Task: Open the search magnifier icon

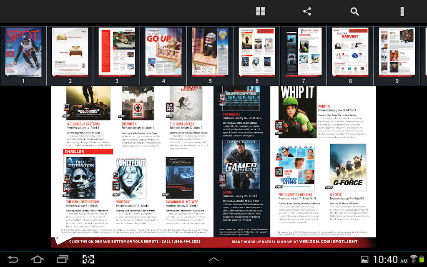Action: [354, 11]
